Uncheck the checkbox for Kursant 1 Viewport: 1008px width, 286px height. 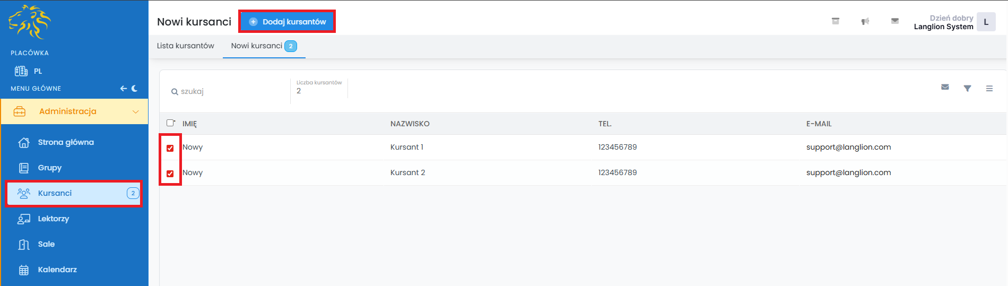point(170,148)
